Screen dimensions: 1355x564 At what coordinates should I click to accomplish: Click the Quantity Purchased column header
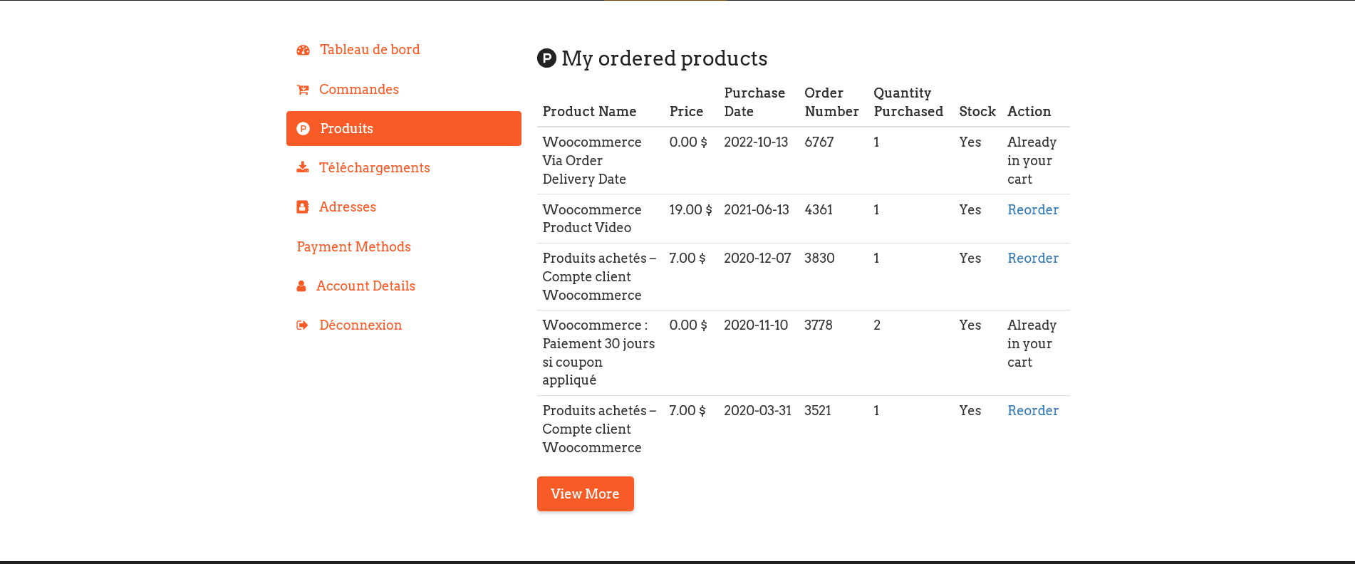(x=908, y=103)
